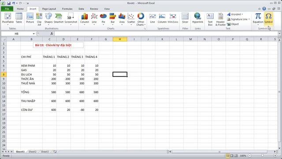Insert a Picture from file

pyautogui.click(x=30, y=18)
